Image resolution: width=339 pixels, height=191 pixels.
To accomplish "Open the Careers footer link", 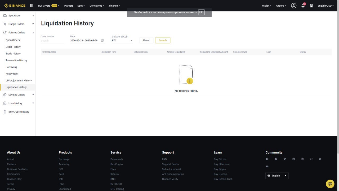I will [x=11, y=164].
